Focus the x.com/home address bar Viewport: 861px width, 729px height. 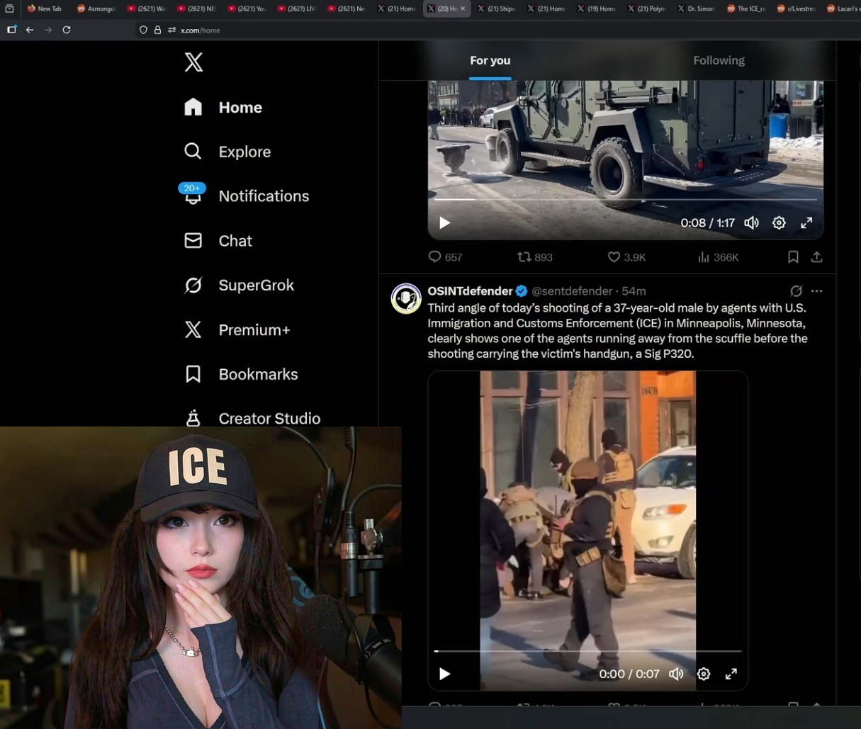[x=201, y=30]
